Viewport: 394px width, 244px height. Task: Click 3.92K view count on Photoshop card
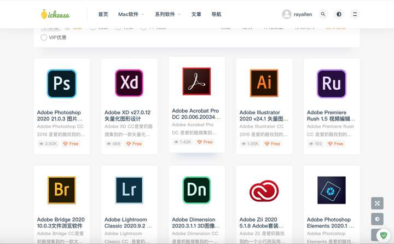[48, 144]
